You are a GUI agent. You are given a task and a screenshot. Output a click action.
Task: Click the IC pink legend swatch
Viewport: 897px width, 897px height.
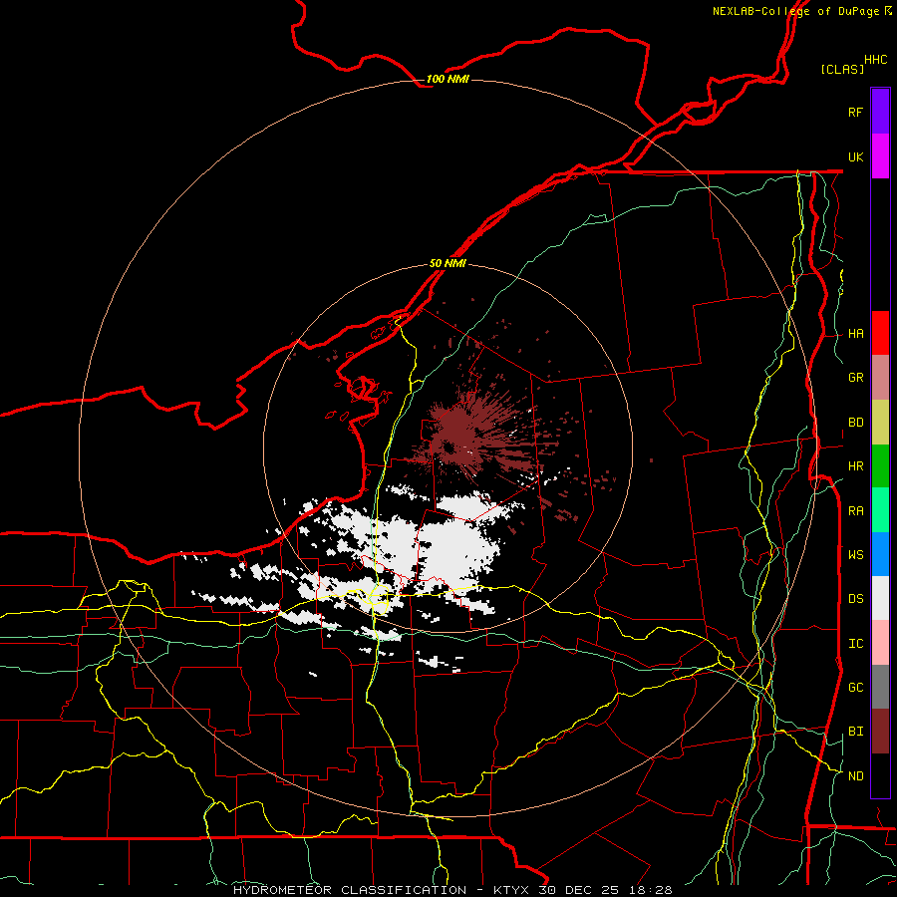coord(880,643)
